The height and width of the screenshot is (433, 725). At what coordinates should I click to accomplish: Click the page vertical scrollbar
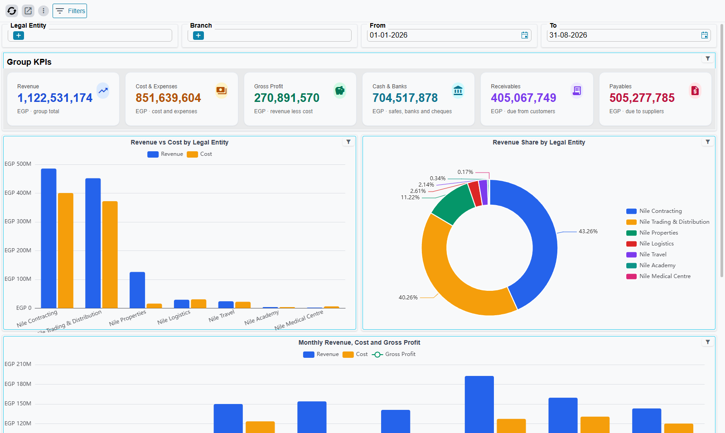point(722,149)
